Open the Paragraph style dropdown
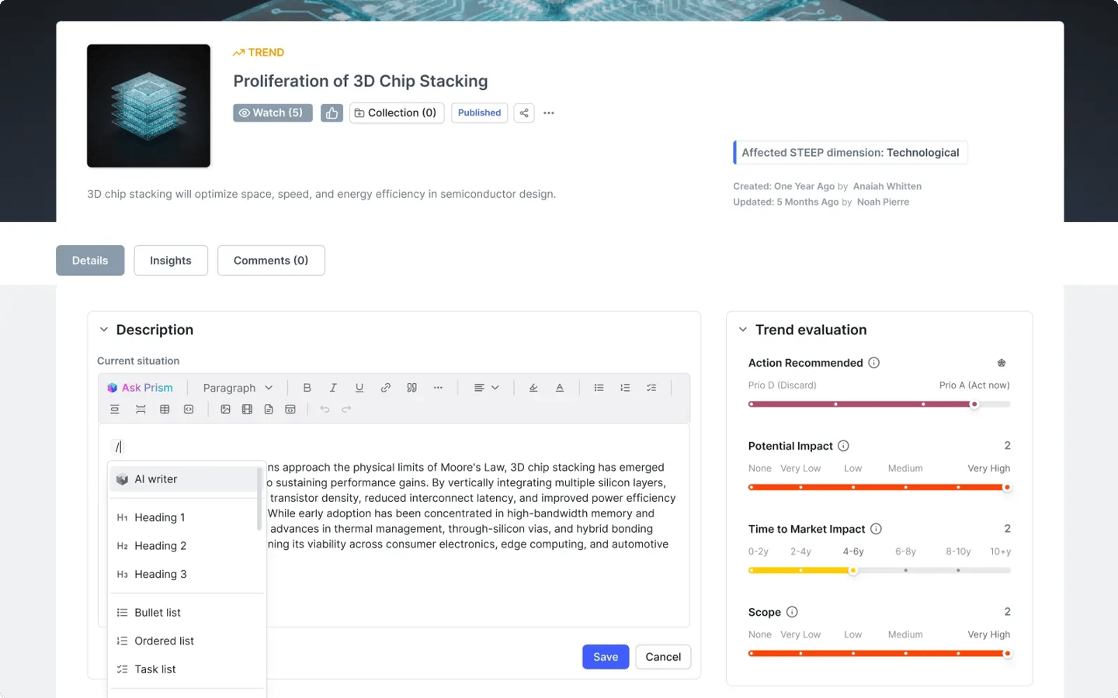 click(238, 388)
